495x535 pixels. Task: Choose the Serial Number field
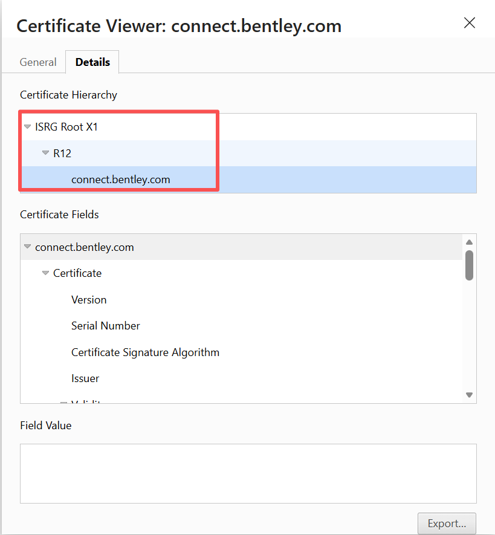[x=106, y=326]
